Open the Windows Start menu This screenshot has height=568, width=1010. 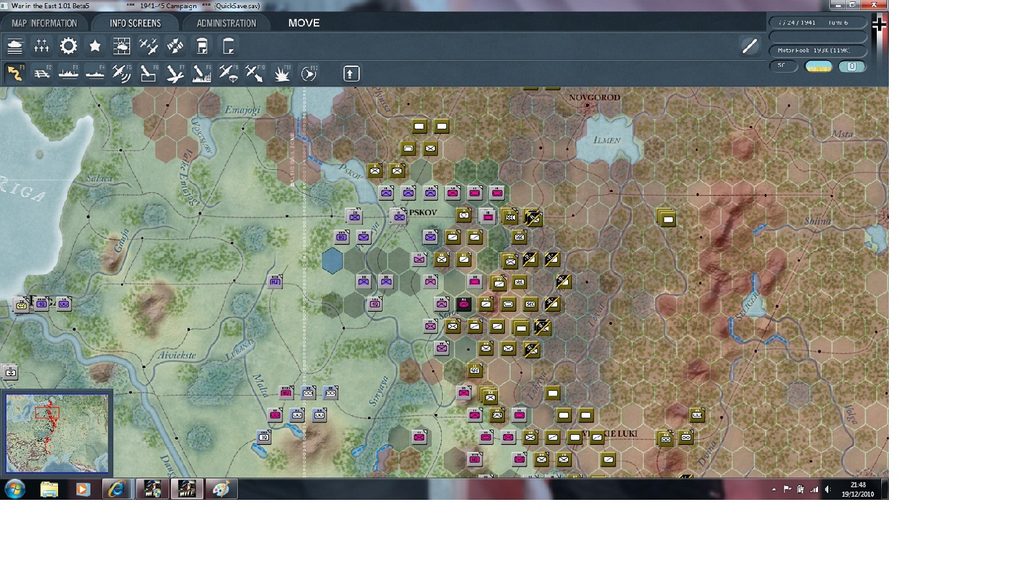pyautogui.click(x=15, y=489)
